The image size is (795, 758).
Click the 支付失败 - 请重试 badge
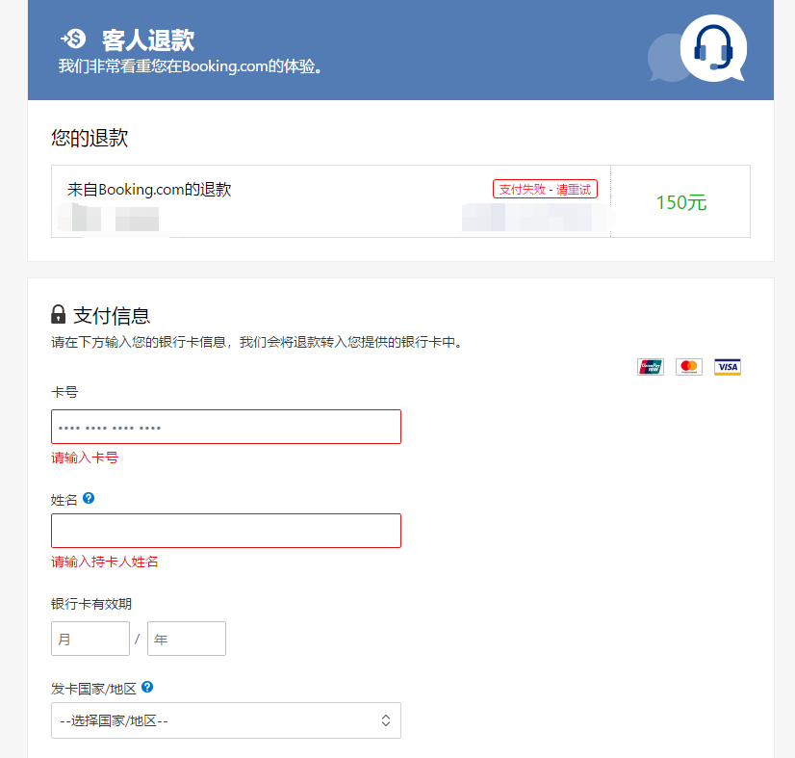[x=545, y=190]
